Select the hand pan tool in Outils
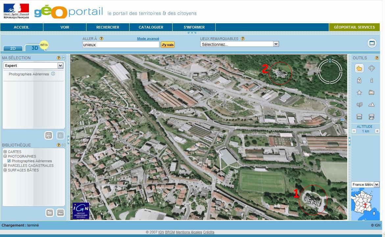The image size is (385, 237). [359, 68]
